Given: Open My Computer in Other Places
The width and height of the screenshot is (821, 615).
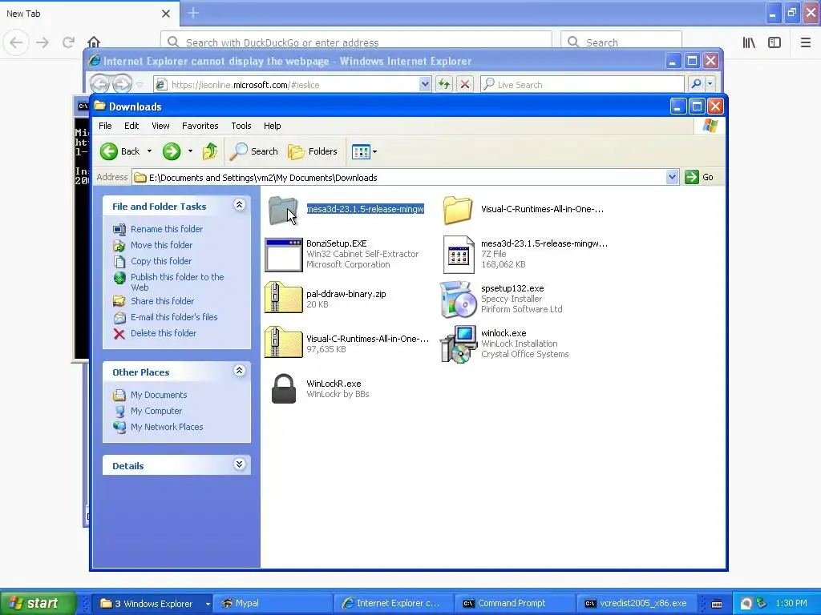Looking at the screenshot, I should click(x=156, y=411).
